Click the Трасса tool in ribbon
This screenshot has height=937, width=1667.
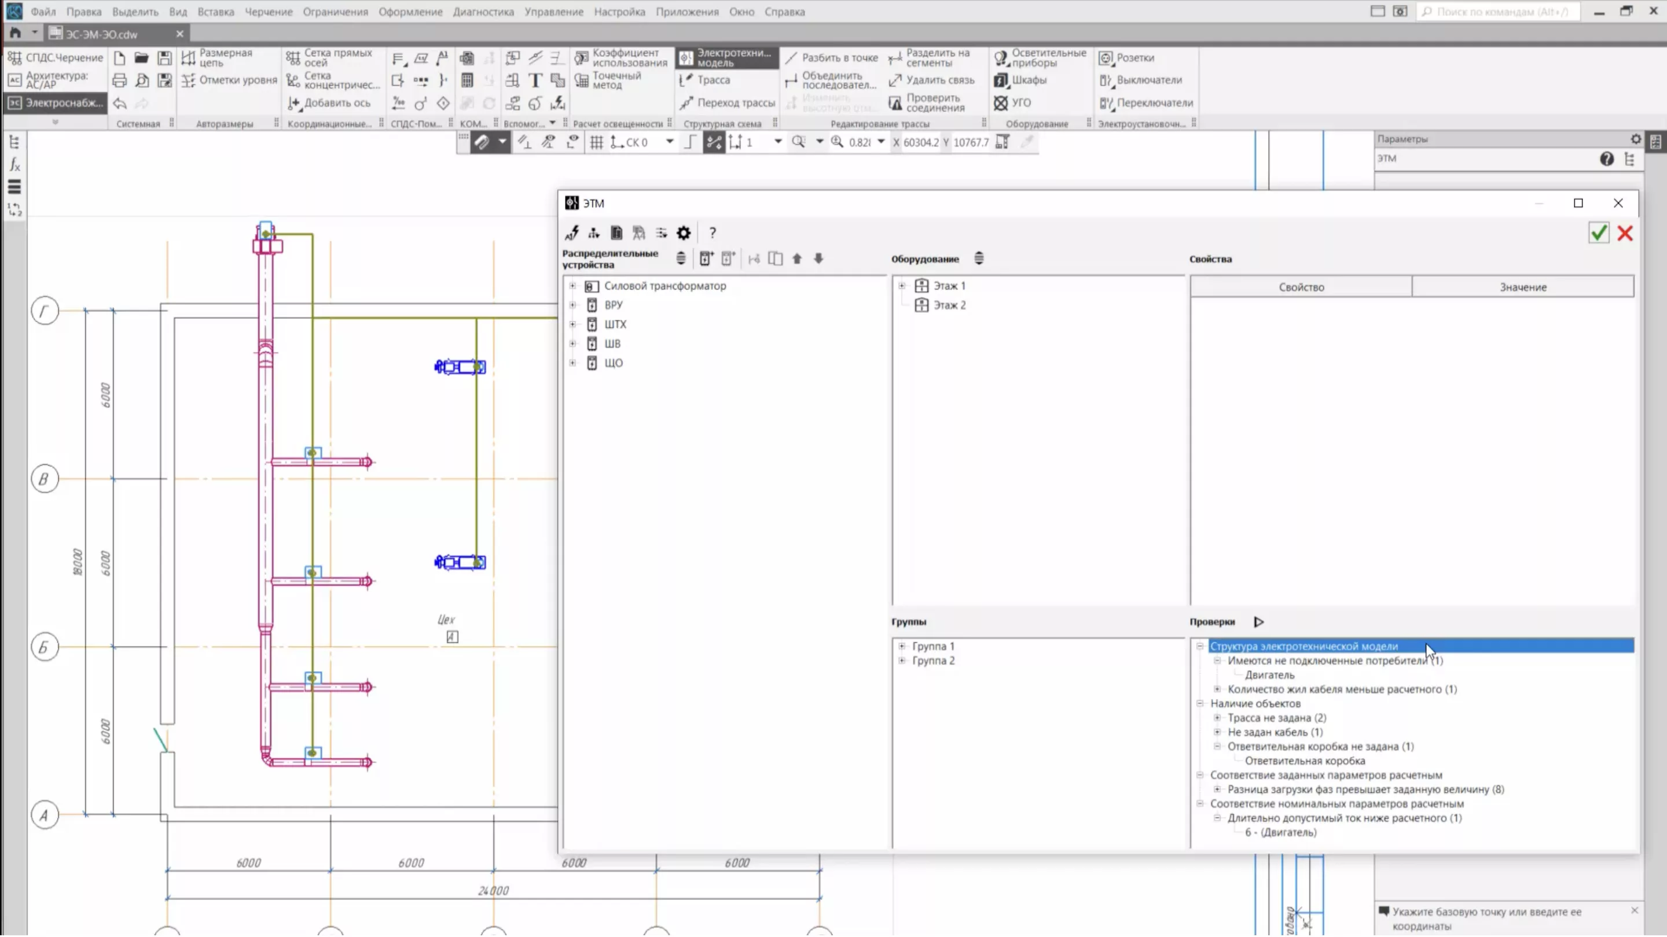pos(713,80)
